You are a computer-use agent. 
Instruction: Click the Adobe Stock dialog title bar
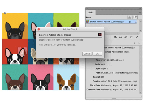(70, 29)
